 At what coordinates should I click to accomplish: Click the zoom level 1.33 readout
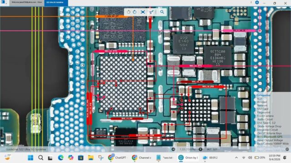coord(188,149)
